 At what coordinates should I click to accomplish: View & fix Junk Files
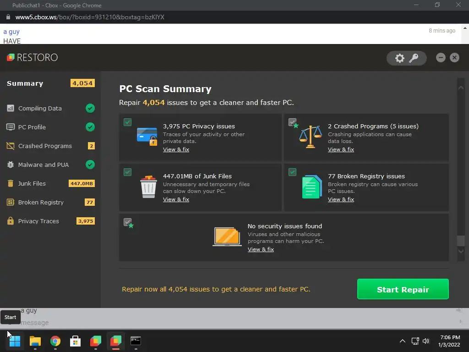176,199
